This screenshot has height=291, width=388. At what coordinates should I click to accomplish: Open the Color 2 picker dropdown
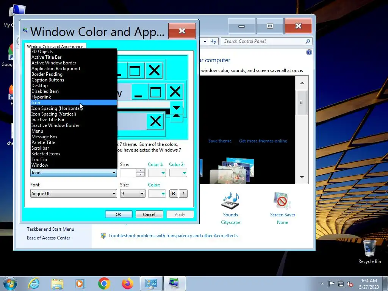point(178,173)
